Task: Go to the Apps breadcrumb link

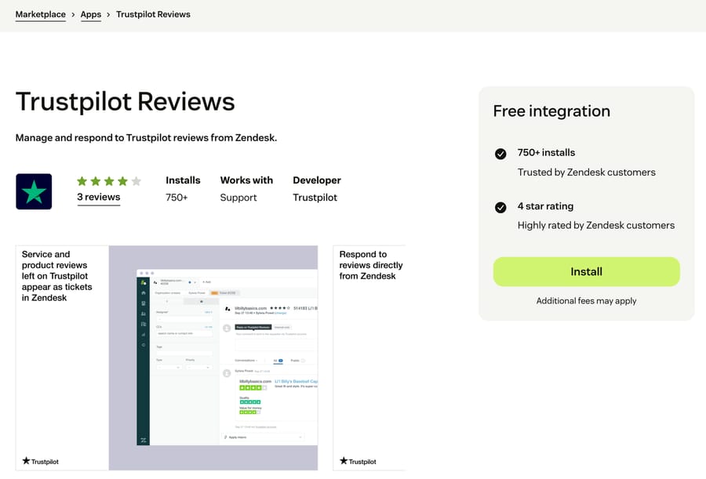Action: 90,14
